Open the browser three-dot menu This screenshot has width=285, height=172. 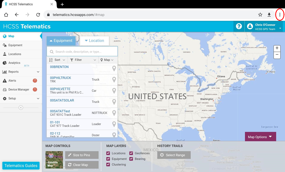280,14
